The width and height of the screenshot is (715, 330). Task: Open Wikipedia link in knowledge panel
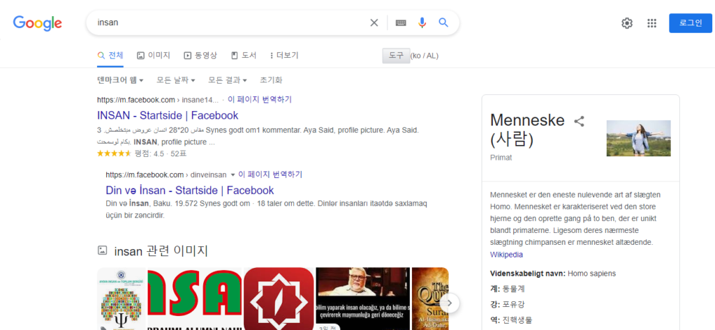506,255
